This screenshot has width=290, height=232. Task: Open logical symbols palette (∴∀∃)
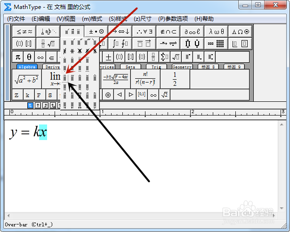(144, 32)
